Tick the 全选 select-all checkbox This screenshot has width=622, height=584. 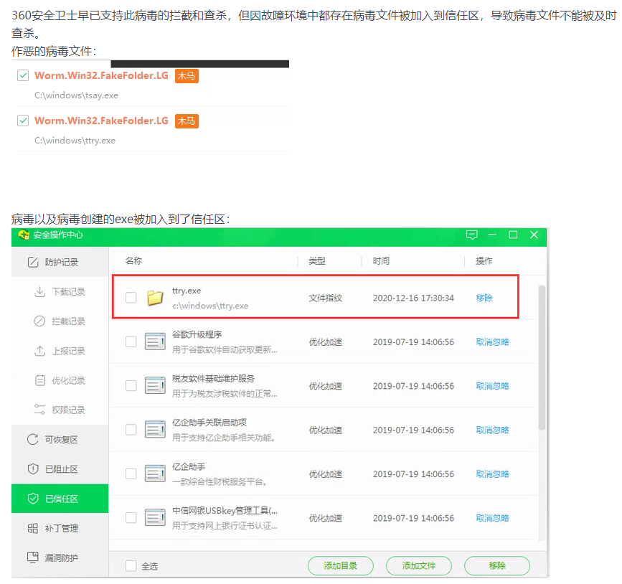131,566
